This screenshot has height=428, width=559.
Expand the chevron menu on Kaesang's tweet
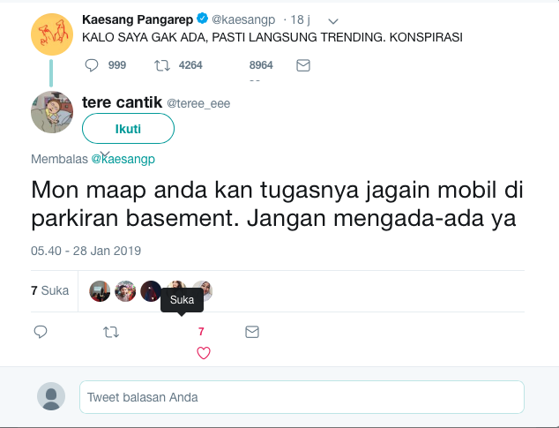pos(333,21)
